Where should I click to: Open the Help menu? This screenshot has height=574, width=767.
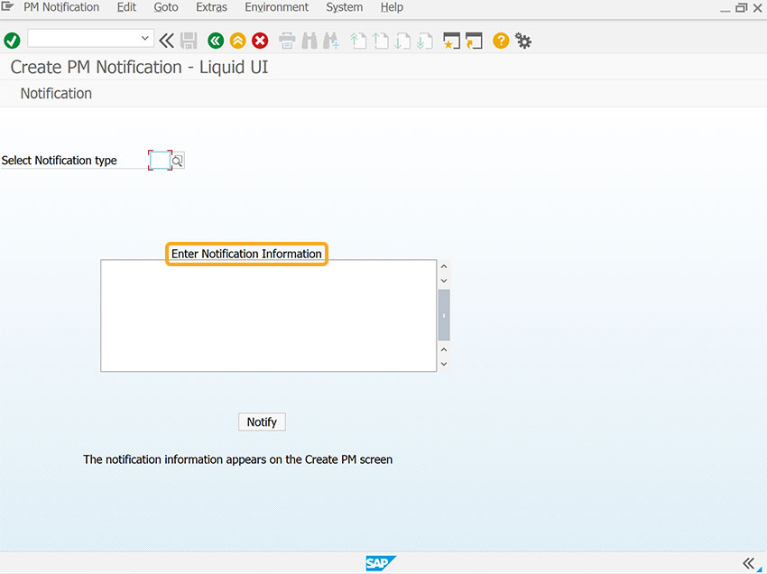pyautogui.click(x=392, y=7)
